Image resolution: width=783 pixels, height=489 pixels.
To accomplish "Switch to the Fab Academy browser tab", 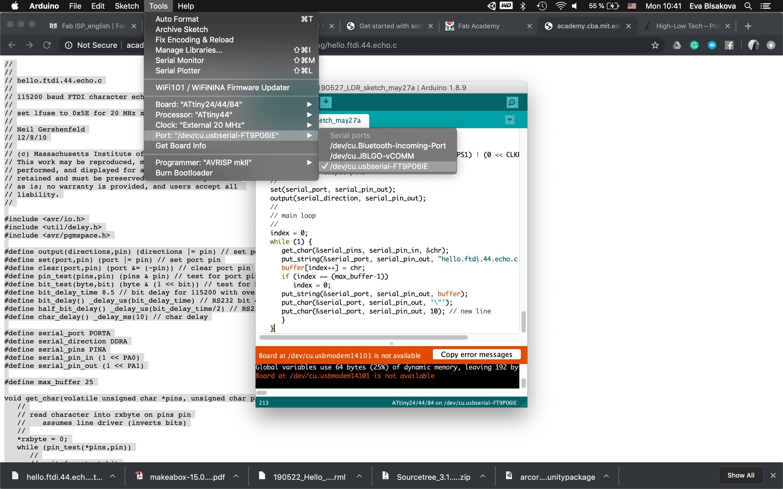I will coord(478,26).
